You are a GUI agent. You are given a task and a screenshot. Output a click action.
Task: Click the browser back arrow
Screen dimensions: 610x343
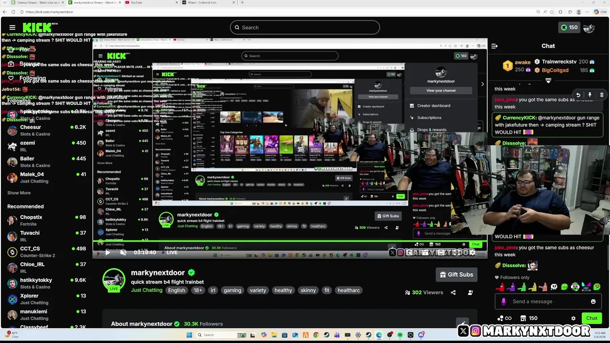pyautogui.click(x=5, y=12)
